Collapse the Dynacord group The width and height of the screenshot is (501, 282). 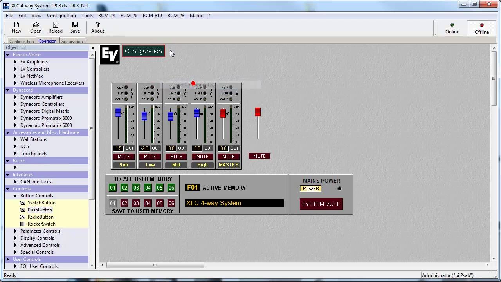(7, 90)
